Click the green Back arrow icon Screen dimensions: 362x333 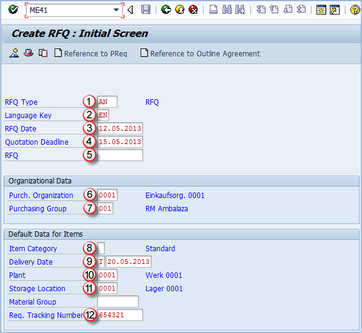tap(166, 10)
